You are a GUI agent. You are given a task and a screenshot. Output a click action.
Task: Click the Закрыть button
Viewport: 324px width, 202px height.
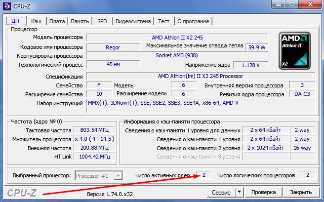[x=300, y=192]
